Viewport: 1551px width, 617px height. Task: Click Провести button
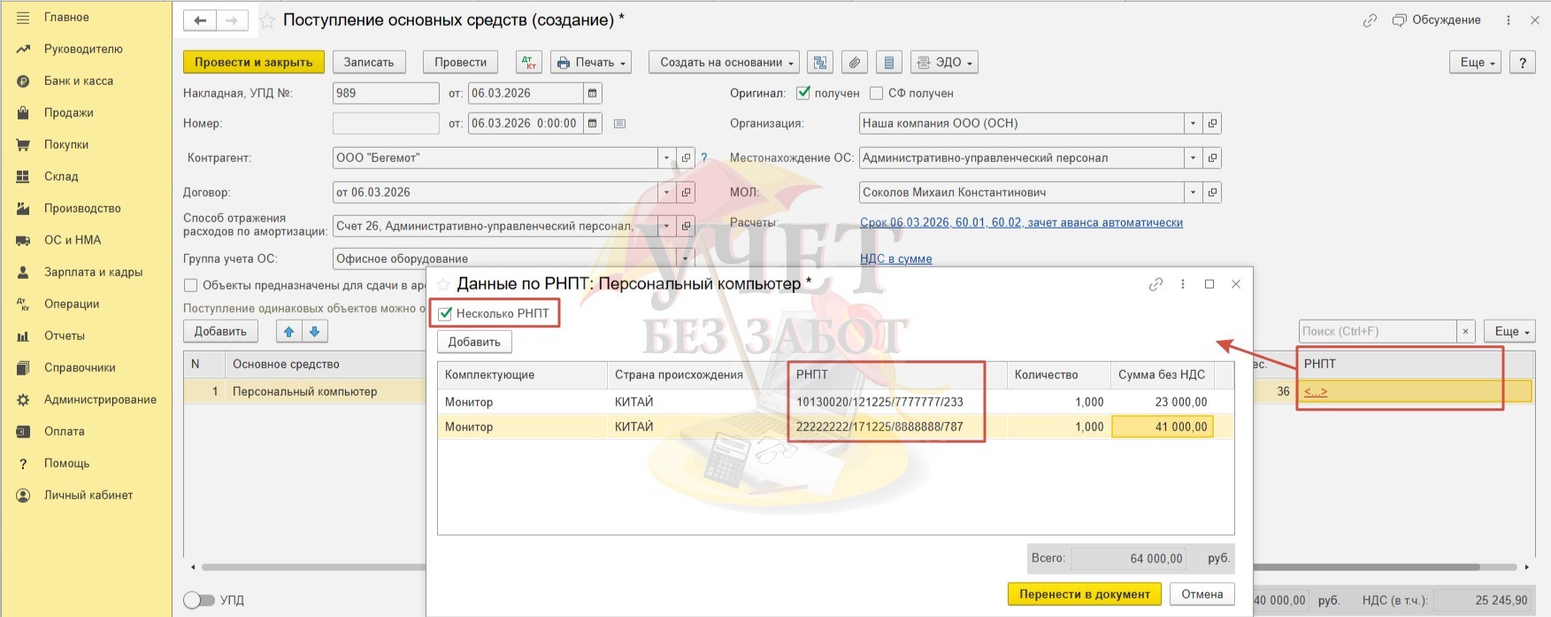(x=461, y=62)
